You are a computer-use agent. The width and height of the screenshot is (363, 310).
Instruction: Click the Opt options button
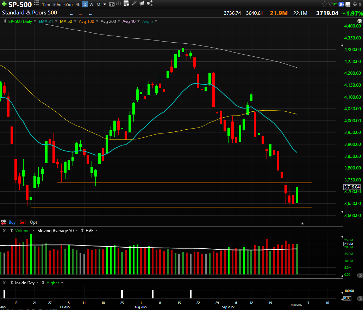pos(33,222)
